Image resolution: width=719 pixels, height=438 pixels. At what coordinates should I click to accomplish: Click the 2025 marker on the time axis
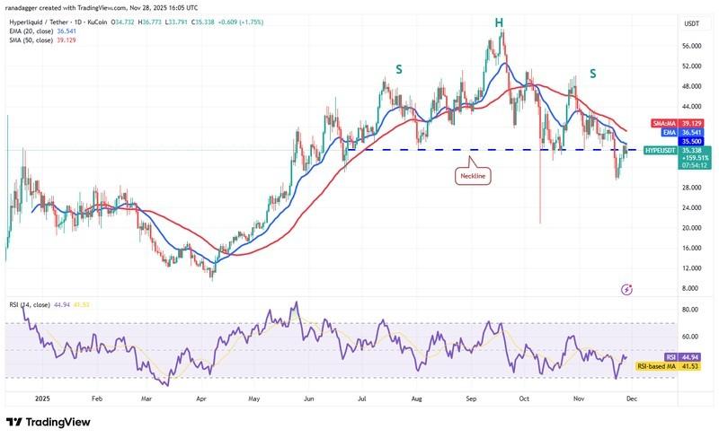[43, 399]
